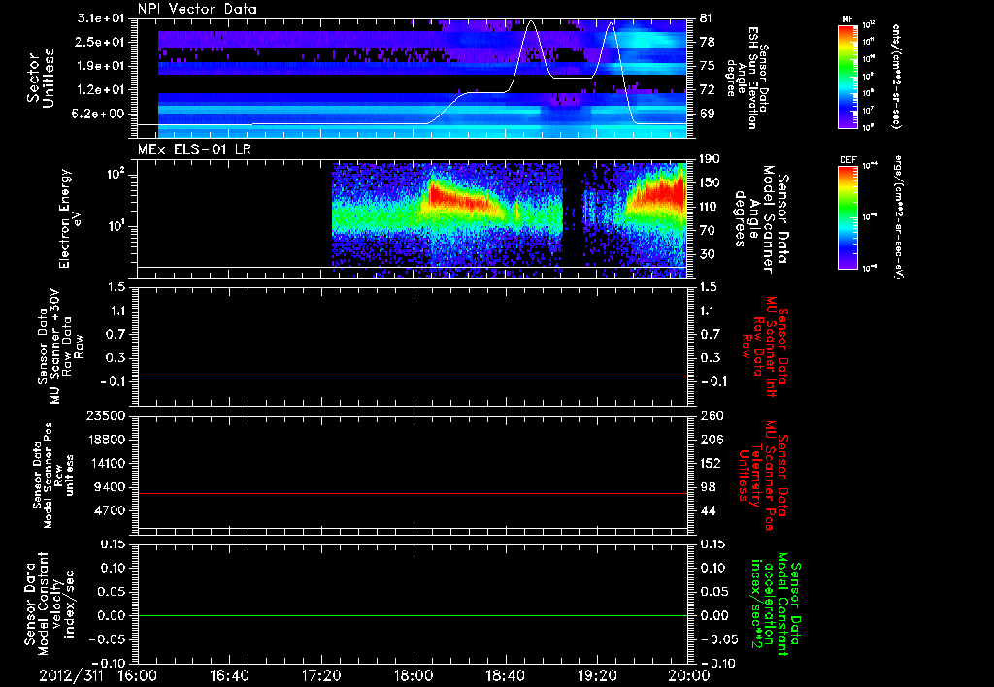
Task: Click the '44' telemetry tick value
Action: click(707, 510)
